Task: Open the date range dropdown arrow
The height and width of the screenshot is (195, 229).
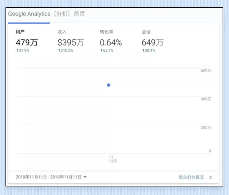Action: [85, 177]
